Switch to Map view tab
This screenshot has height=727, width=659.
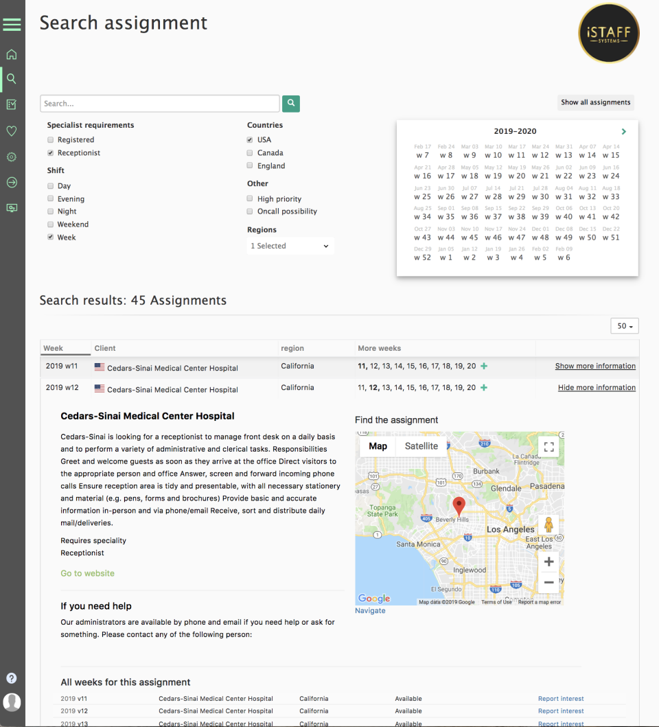pos(378,446)
